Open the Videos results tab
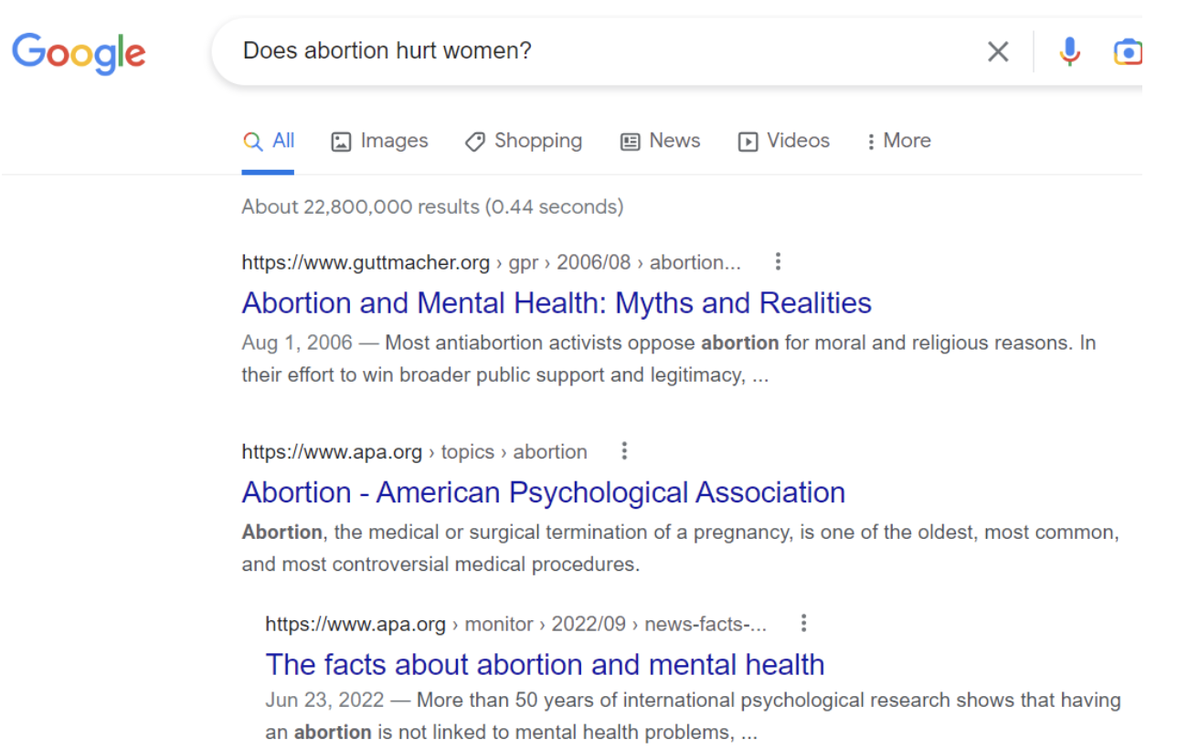Image resolution: width=1188 pixels, height=749 pixels. [784, 141]
